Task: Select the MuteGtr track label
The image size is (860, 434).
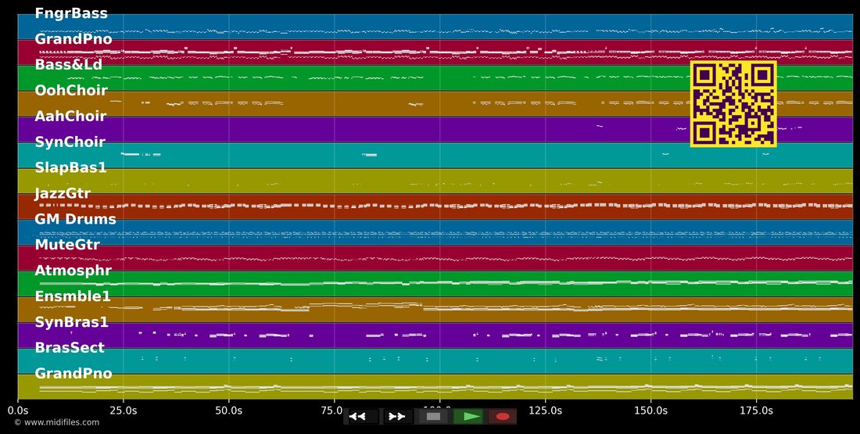Action: pyautogui.click(x=67, y=245)
